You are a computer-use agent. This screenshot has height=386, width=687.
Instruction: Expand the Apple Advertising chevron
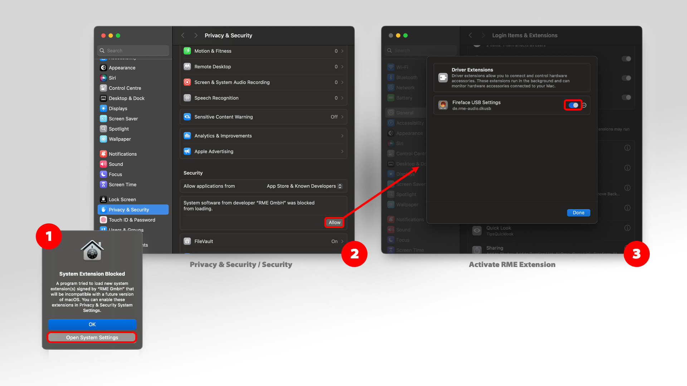[342, 152]
